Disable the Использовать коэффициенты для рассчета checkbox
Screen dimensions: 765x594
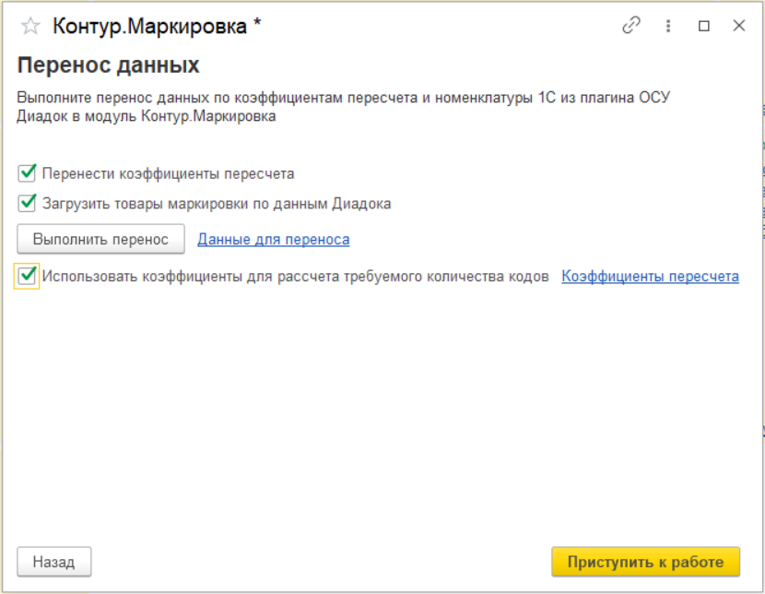27,277
